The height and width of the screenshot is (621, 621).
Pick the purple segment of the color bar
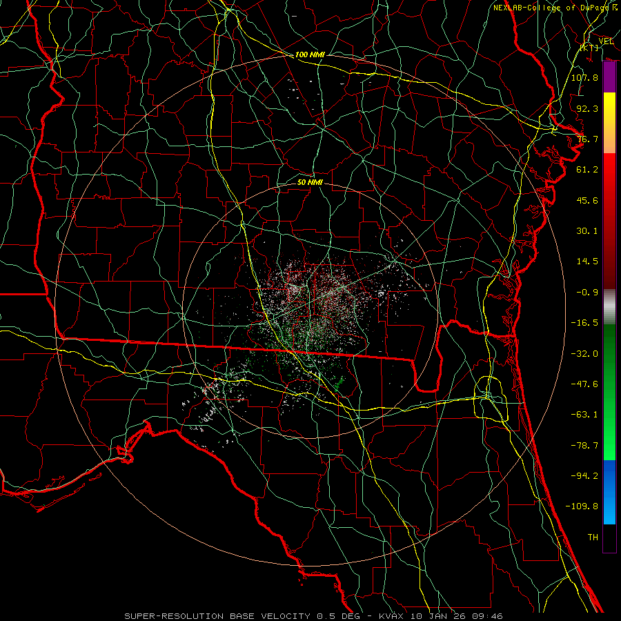pos(609,77)
